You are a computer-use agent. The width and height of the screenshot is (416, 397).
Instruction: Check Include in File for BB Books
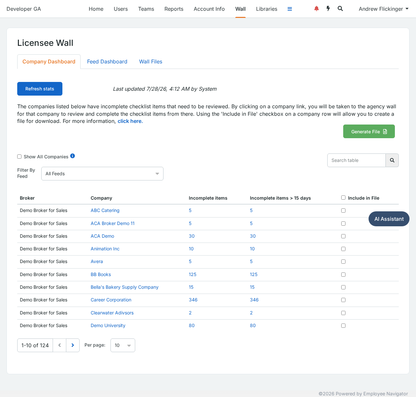click(343, 275)
